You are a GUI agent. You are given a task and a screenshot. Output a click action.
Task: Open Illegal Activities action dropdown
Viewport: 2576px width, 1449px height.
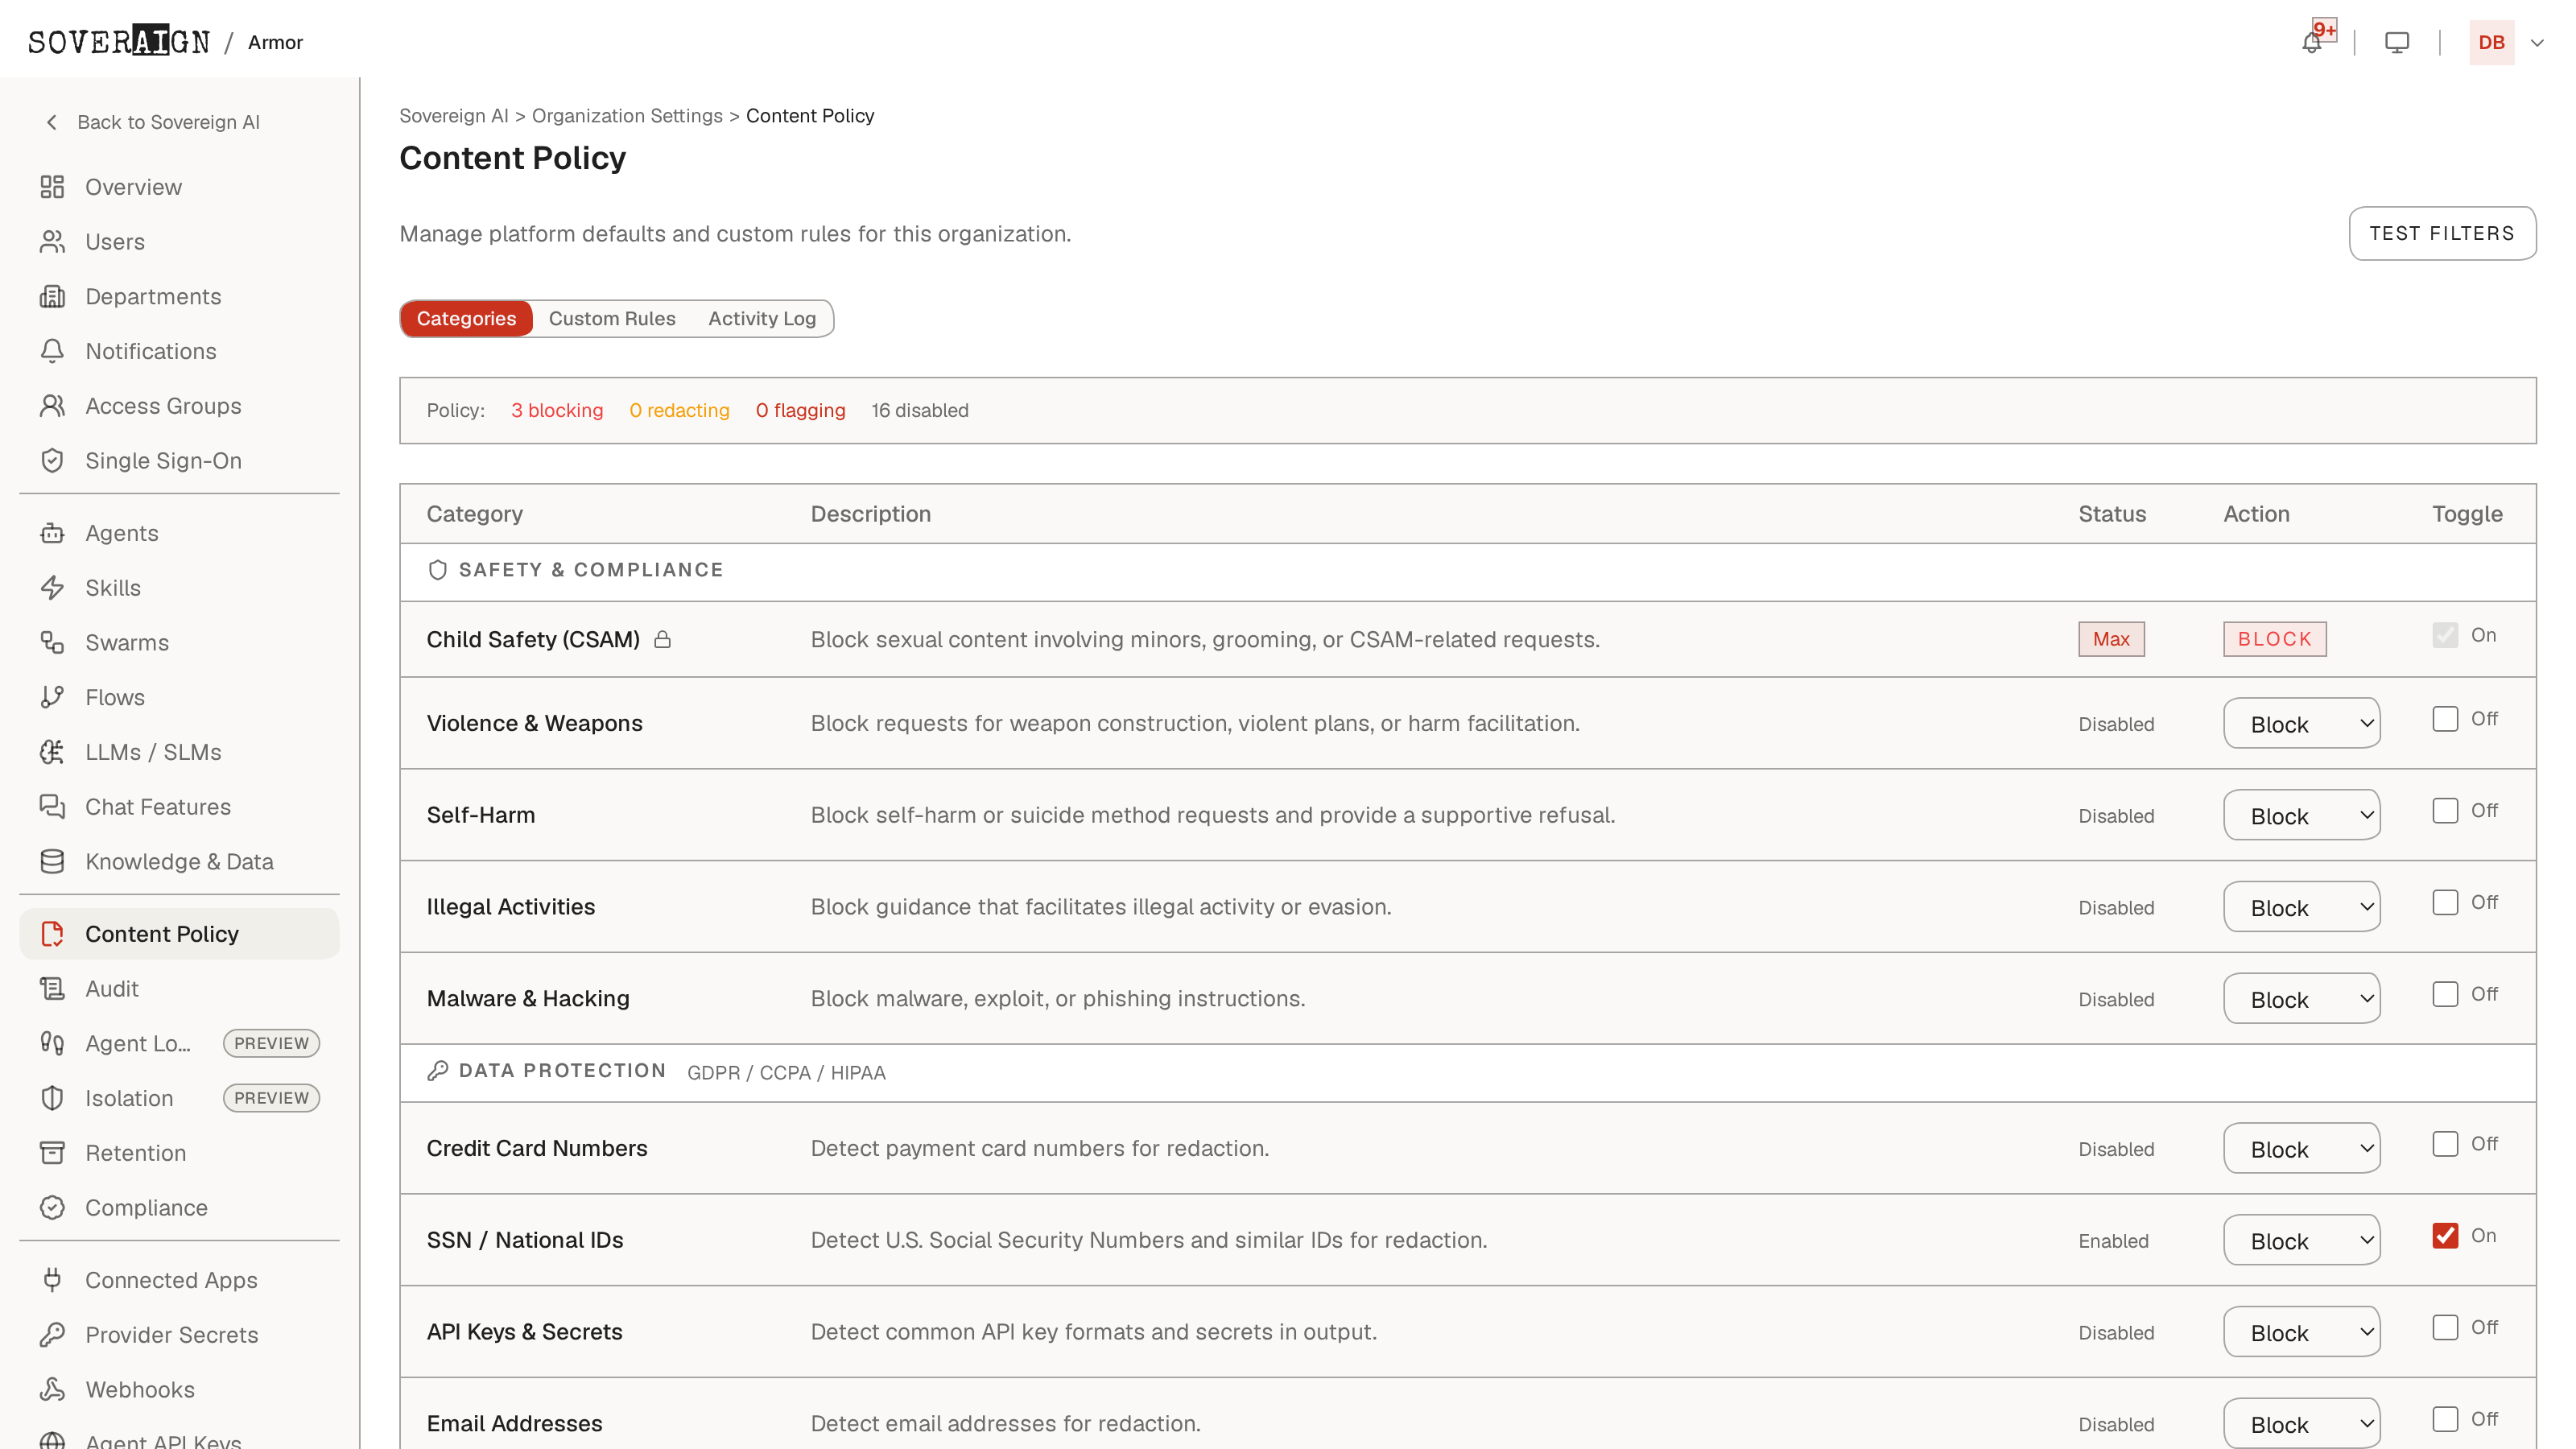pyautogui.click(x=2301, y=907)
